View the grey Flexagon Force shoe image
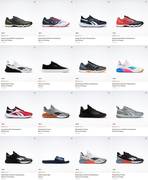 tap(130, 112)
